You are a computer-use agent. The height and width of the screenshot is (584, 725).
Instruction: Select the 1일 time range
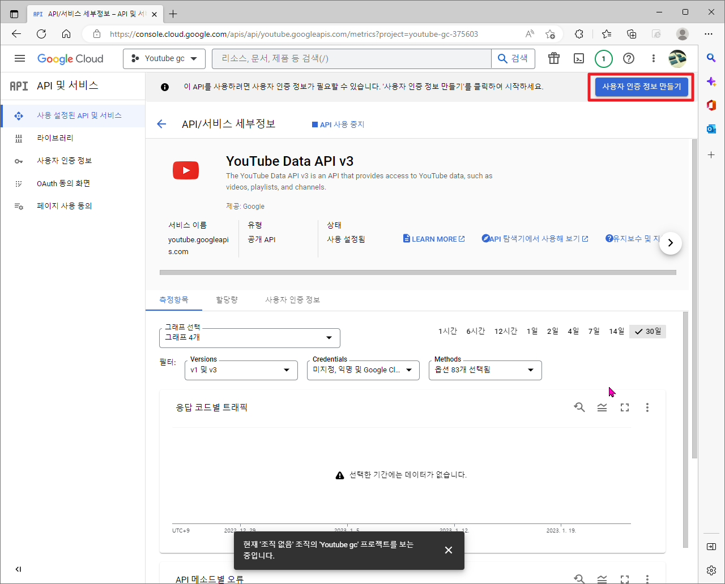[532, 331]
